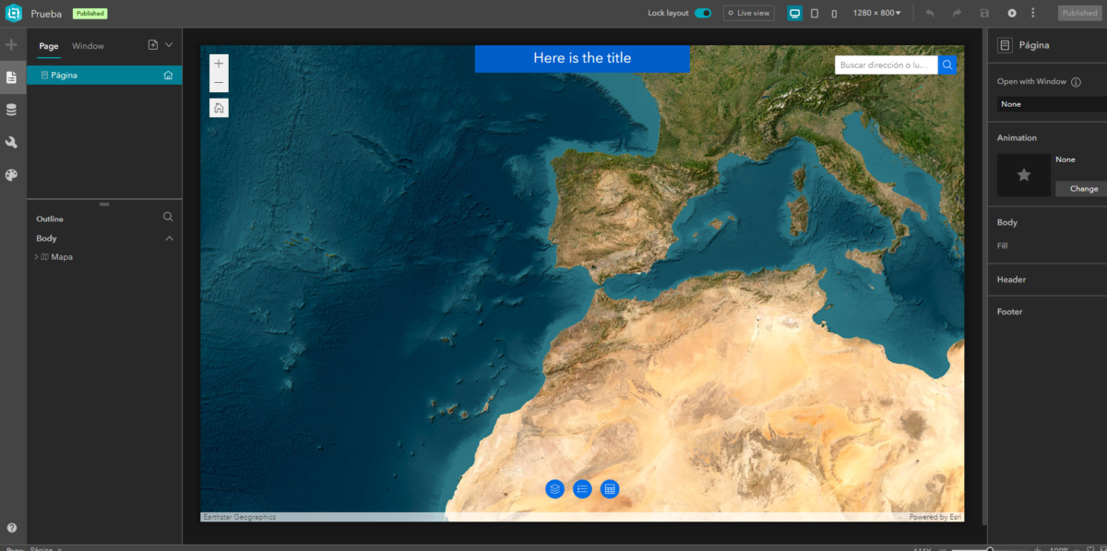Select desktop view mode toggle
This screenshot has height=551, width=1107.
[794, 13]
